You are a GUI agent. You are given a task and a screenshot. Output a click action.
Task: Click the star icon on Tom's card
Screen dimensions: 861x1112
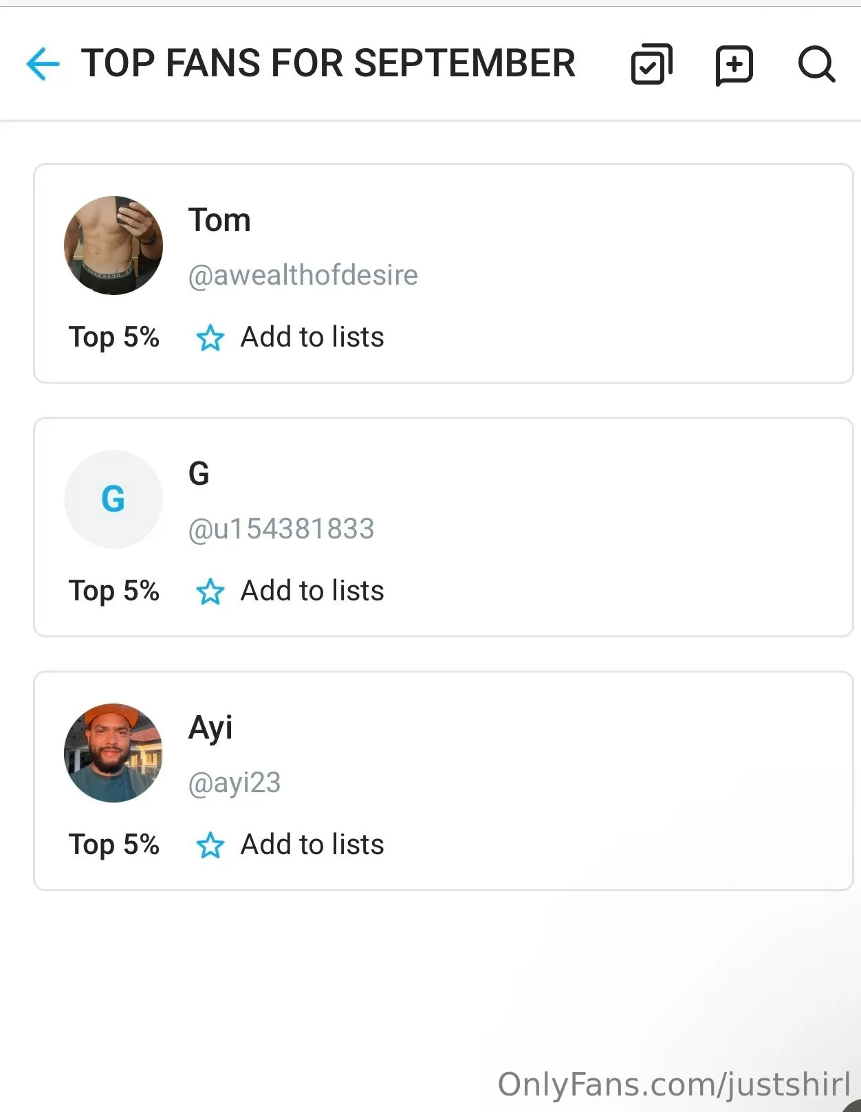(210, 338)
